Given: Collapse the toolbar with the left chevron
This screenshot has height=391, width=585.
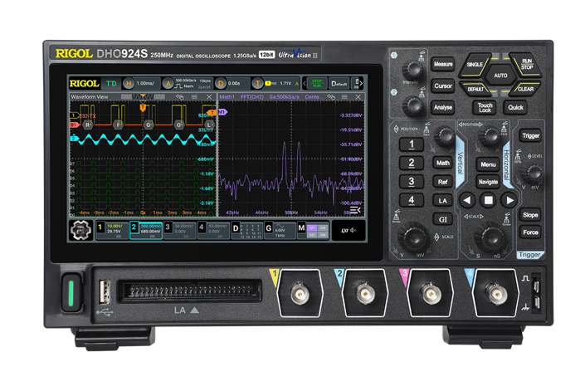Looking at the screenshot, I should 305,84.
